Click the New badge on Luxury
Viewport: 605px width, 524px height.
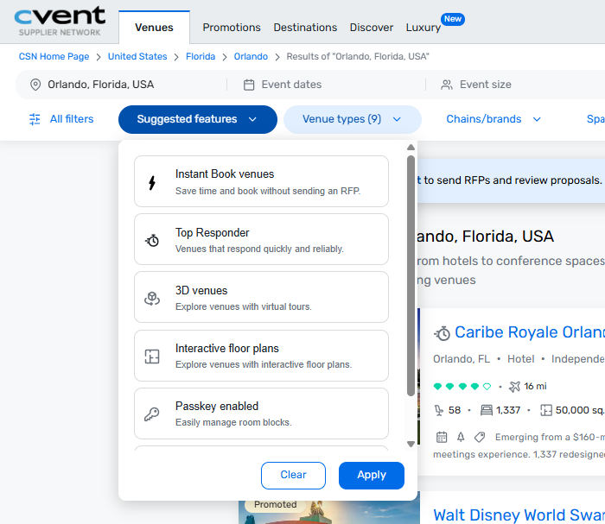tap(453, 19)
